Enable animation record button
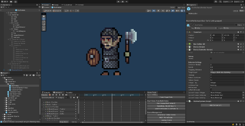 (x=50, y=95)
